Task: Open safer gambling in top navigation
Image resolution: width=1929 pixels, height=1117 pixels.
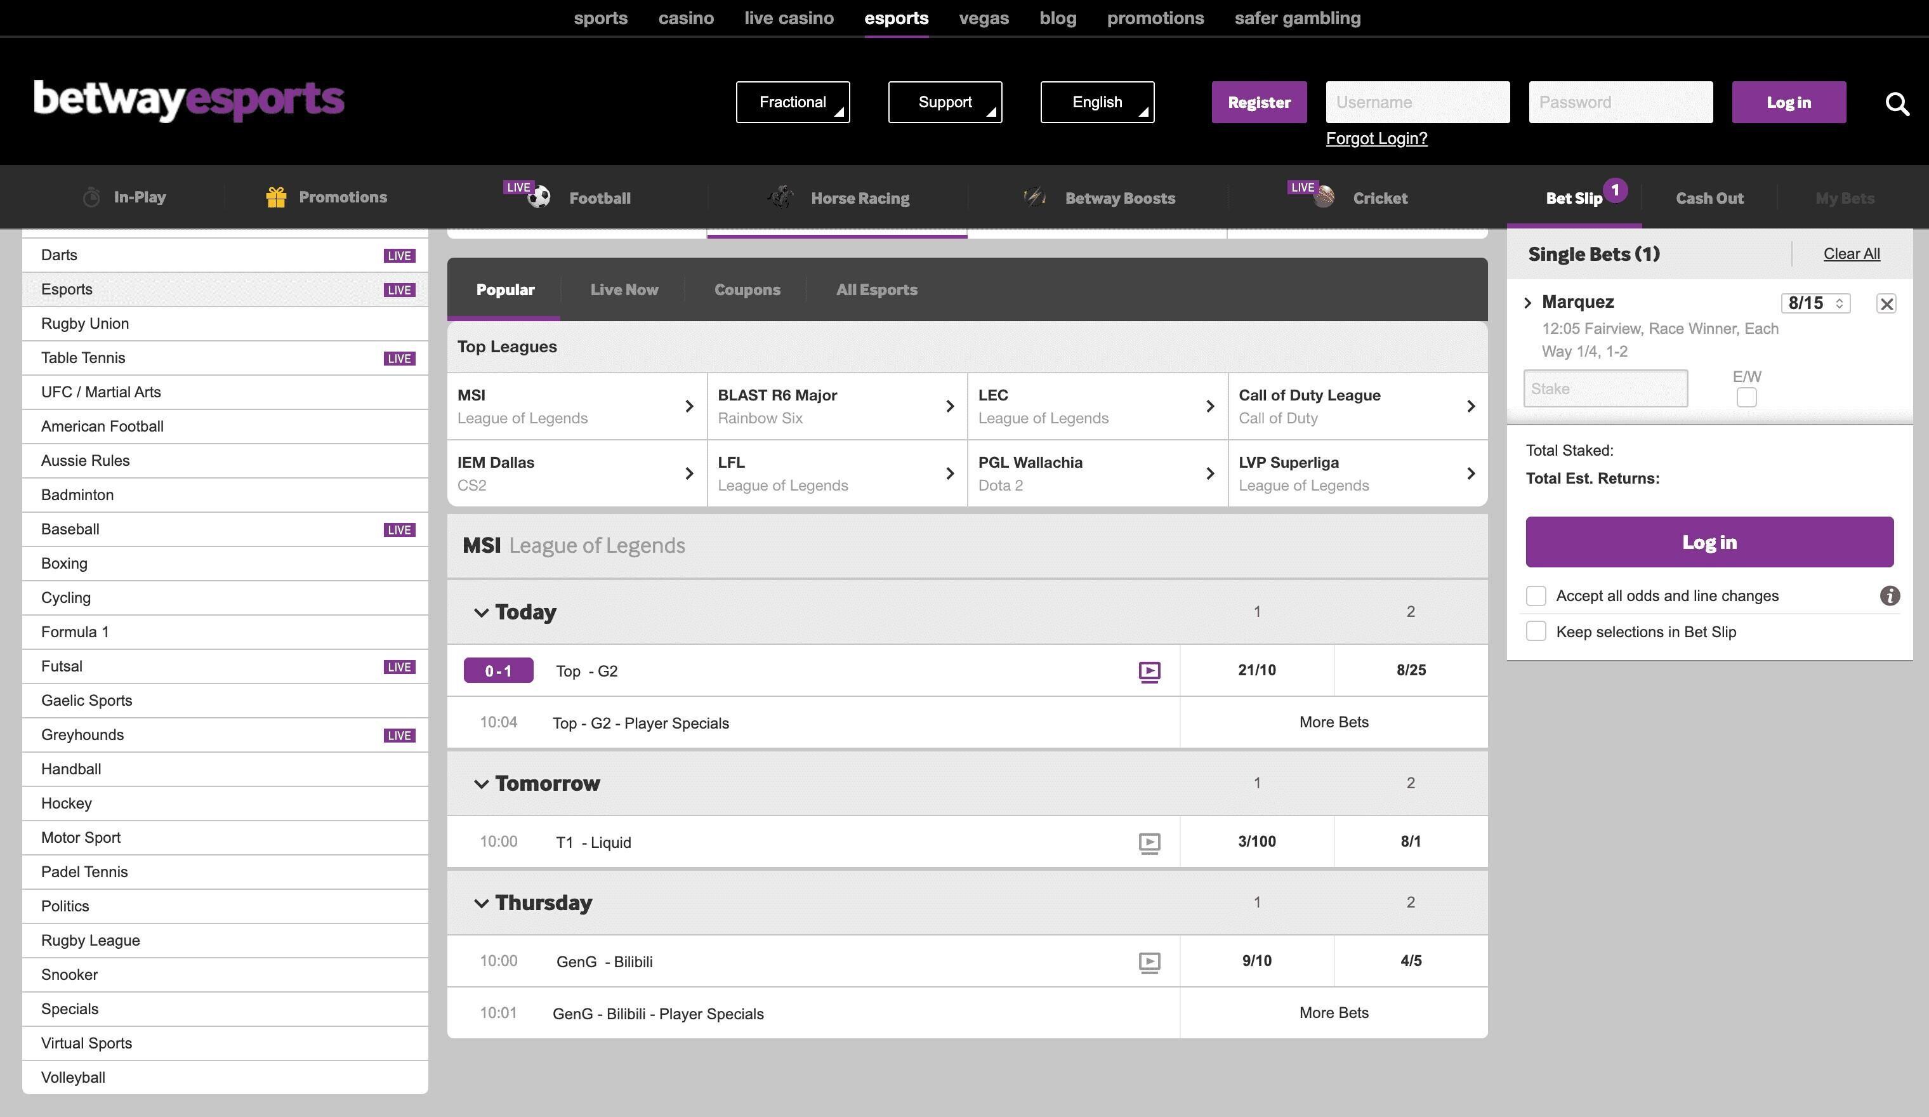Action: click(1298, 18)
